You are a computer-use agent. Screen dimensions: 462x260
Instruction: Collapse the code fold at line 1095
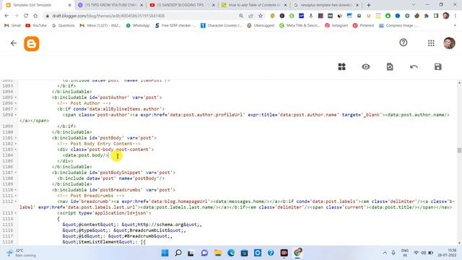16,97
